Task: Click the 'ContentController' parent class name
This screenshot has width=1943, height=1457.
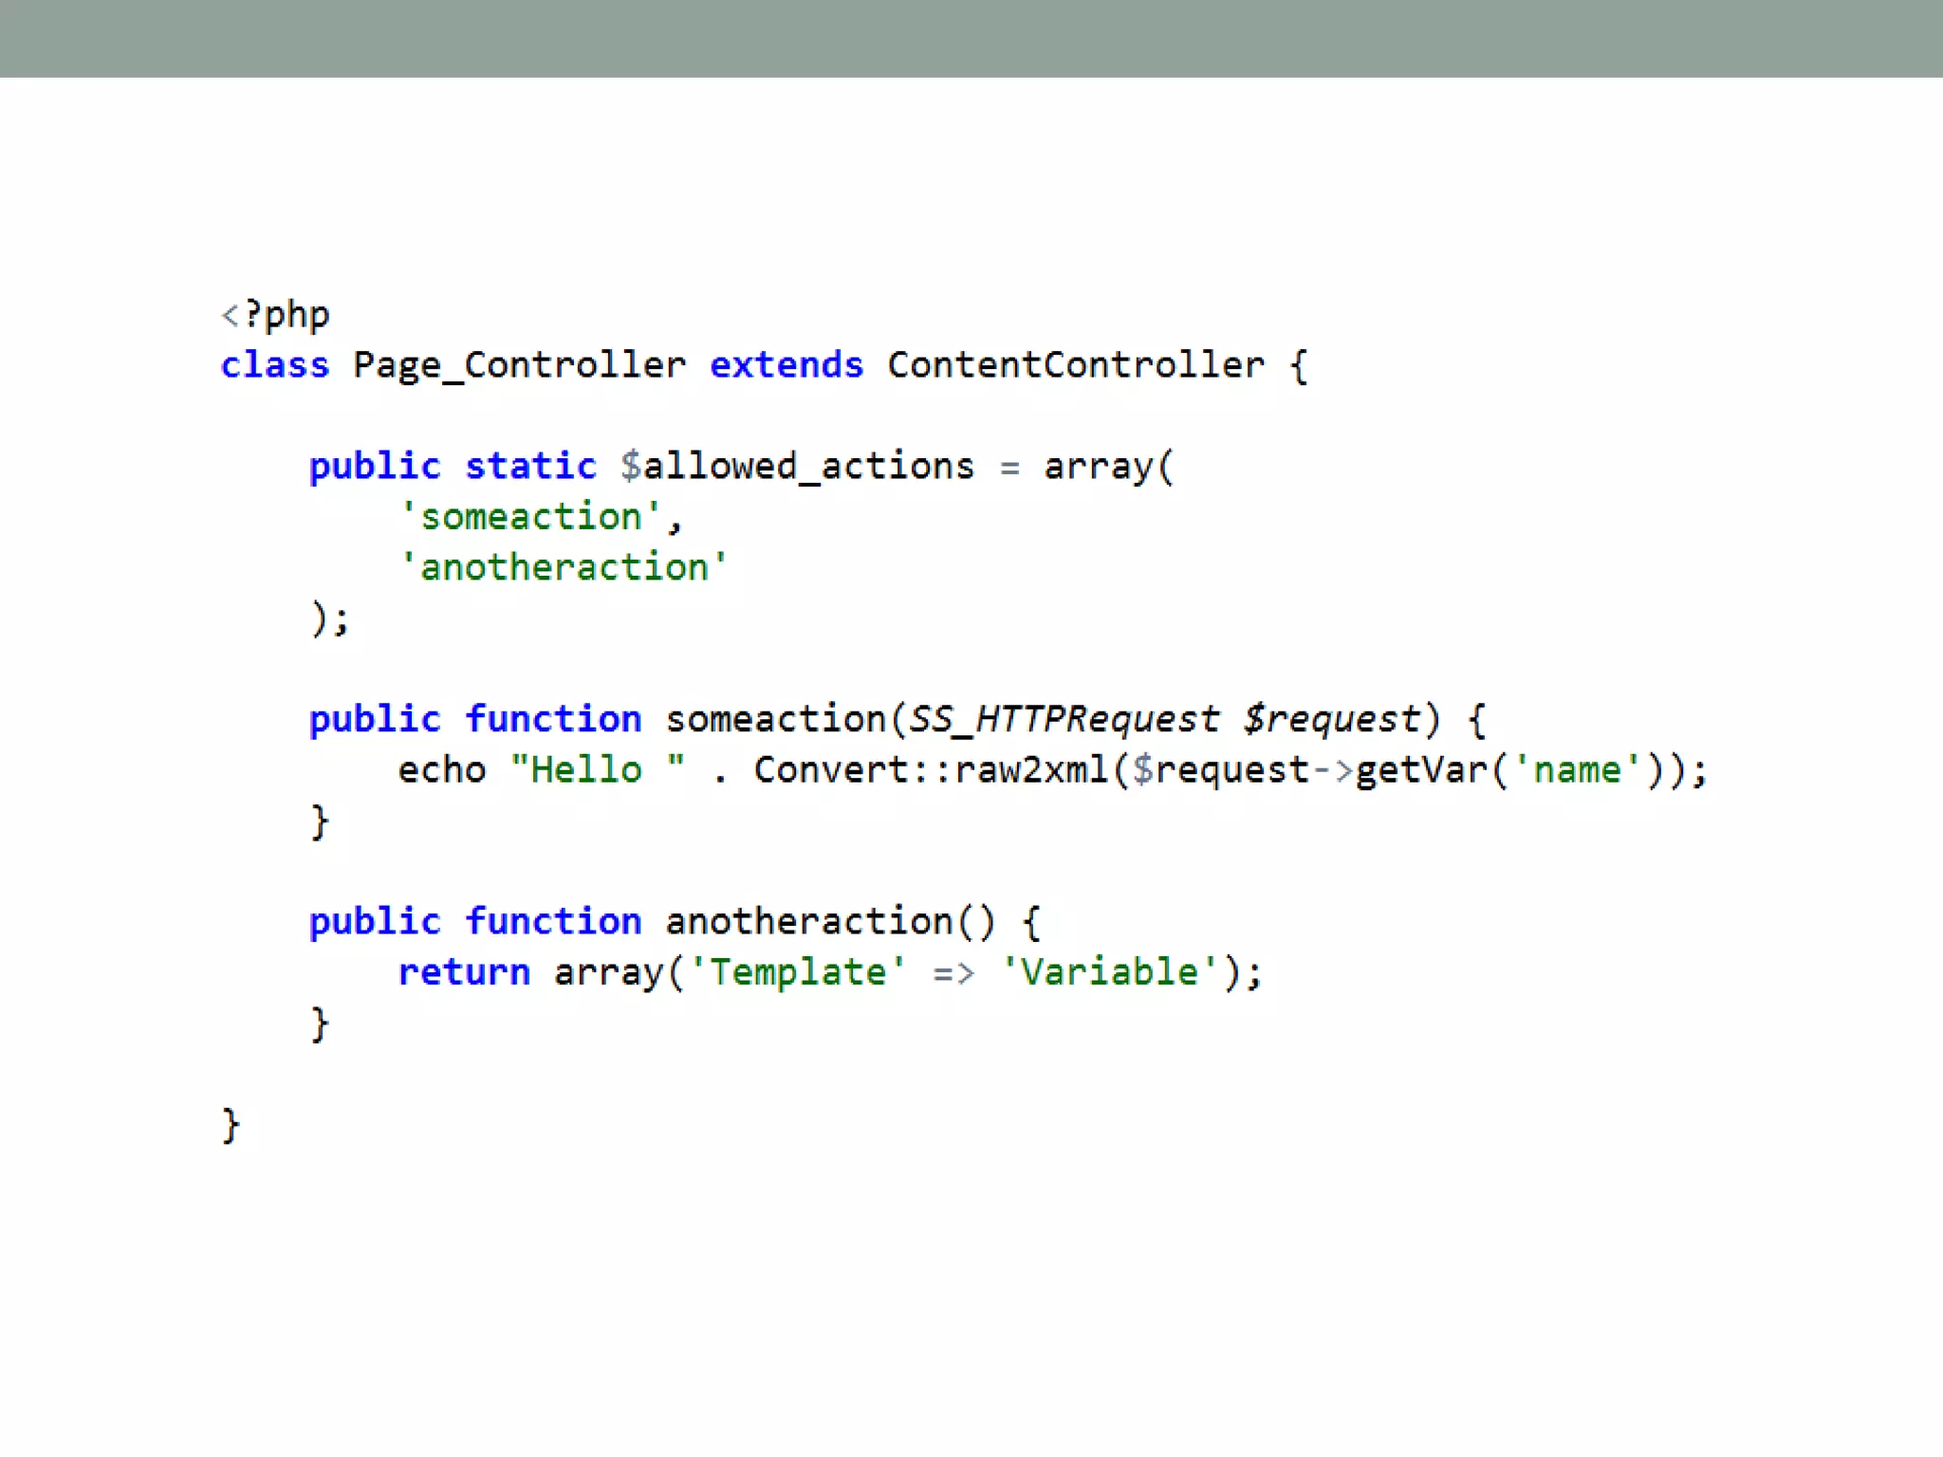Action: pyautogui.click(x=1075, y=365)
